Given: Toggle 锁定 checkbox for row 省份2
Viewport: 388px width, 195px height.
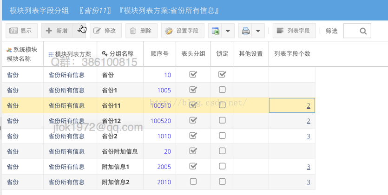Looking at the screenshot, I should click(222, 136).
